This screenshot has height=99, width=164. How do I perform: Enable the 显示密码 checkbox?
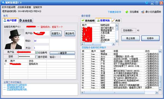(37, 57)
